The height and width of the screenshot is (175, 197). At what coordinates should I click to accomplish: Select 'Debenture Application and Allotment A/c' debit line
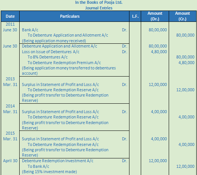pyautogui.click(x=60, y=46)
